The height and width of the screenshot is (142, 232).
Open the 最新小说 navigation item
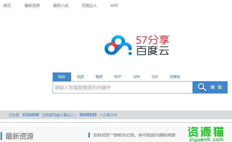coord(61,6)
